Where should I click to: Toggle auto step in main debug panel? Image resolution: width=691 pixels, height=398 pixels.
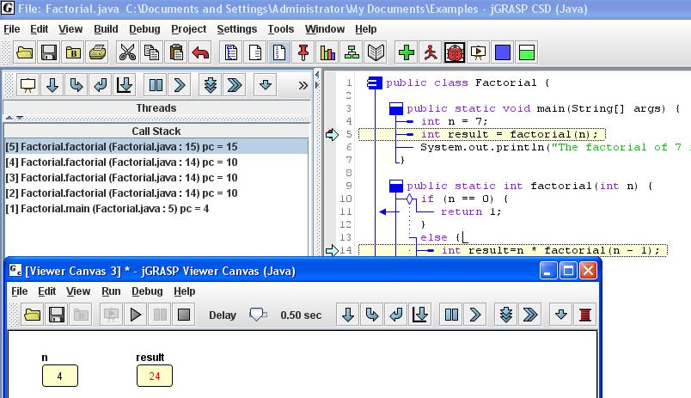(x=211, y=84)
